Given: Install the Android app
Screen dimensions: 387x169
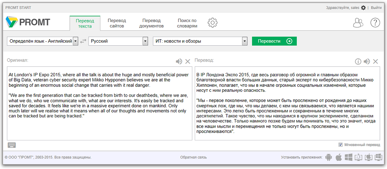Looking at the screenshot, I should (x=328, y=157).
